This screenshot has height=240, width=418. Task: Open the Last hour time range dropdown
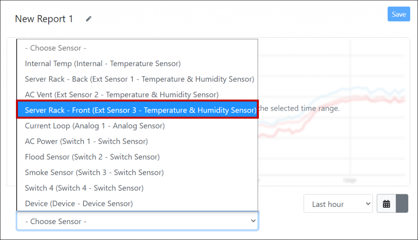338,203
